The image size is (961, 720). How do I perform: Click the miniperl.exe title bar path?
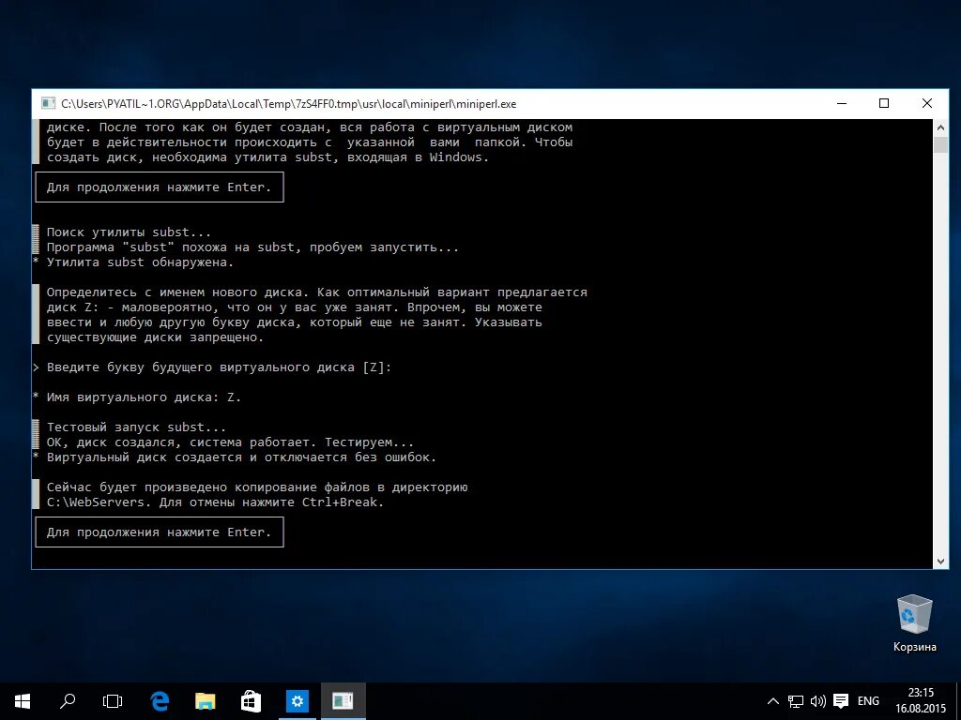289,104
